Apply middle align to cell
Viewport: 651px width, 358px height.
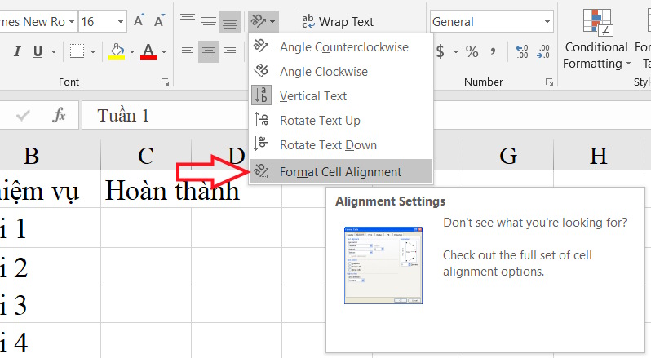(208, 20)
